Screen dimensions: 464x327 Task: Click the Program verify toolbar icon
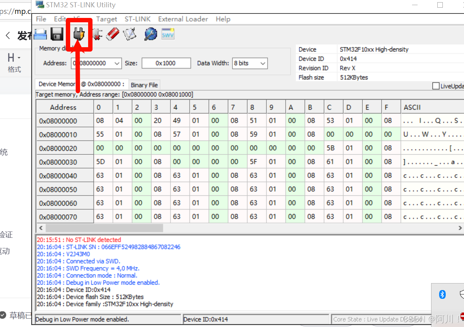(x=130, y=34)
